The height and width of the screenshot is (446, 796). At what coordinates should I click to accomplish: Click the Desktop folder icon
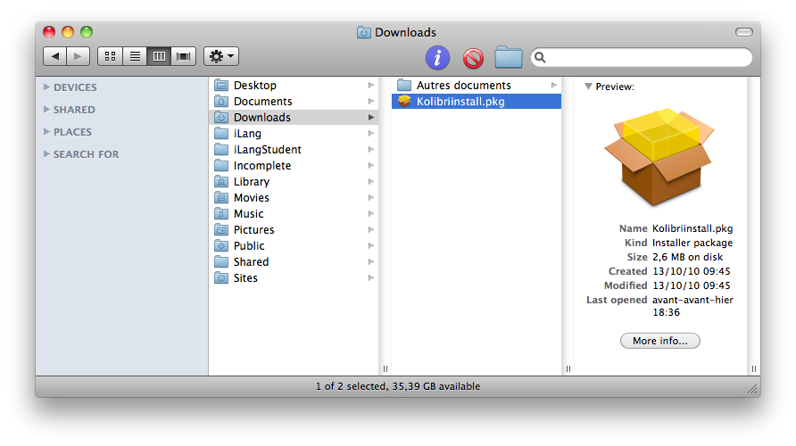click(221, 85)
